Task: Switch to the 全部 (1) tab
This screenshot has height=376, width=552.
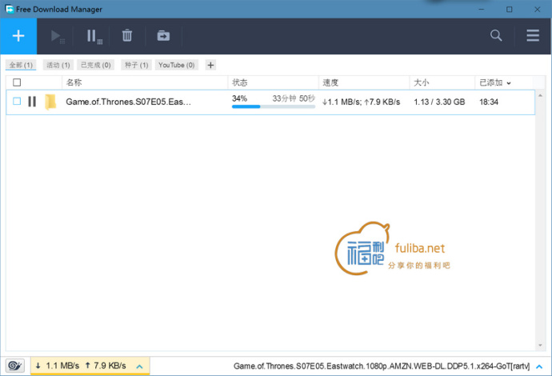Action: (21, 65)
